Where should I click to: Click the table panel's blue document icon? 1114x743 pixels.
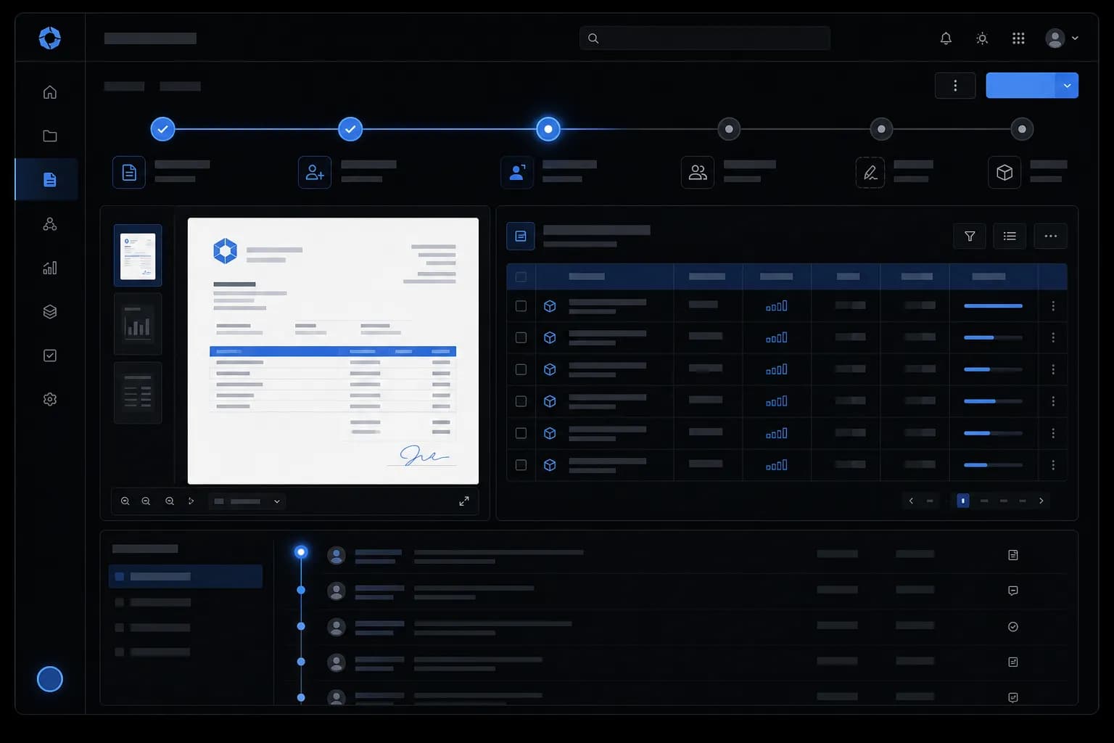(x=521, y=236)
